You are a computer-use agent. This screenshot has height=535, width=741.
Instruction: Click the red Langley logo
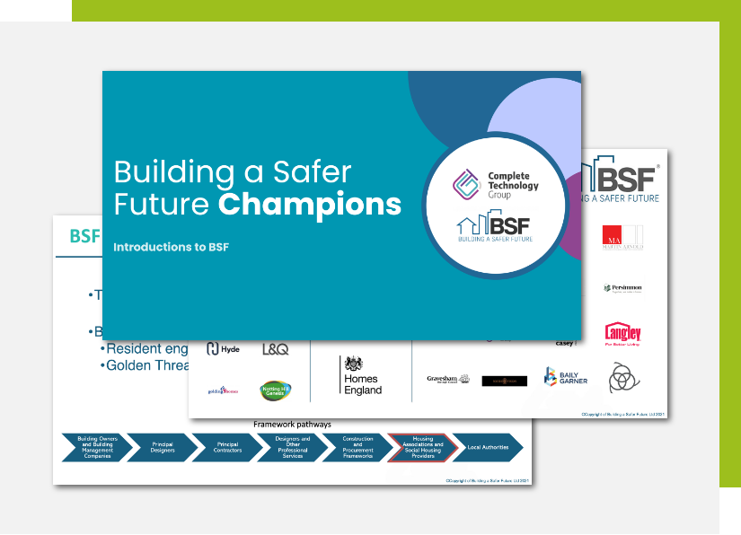click(x=622, y=334)
